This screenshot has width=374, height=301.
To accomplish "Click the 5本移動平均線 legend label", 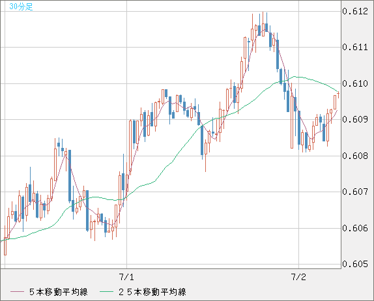I will click(59, 292).
